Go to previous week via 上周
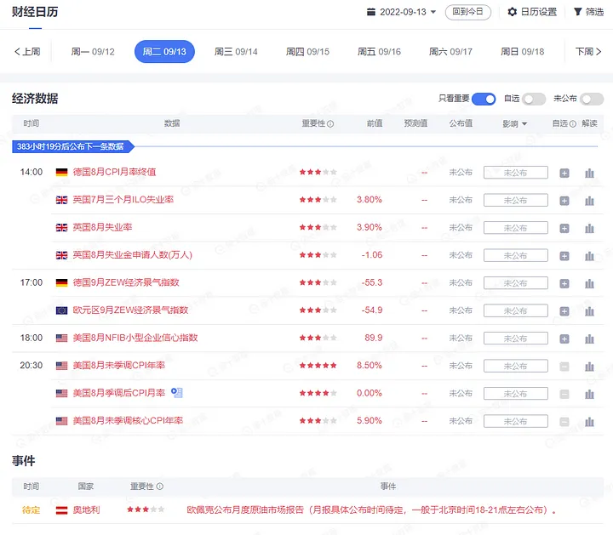 pos(27,52)
